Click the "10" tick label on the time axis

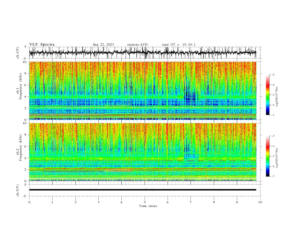click(260, 202)
